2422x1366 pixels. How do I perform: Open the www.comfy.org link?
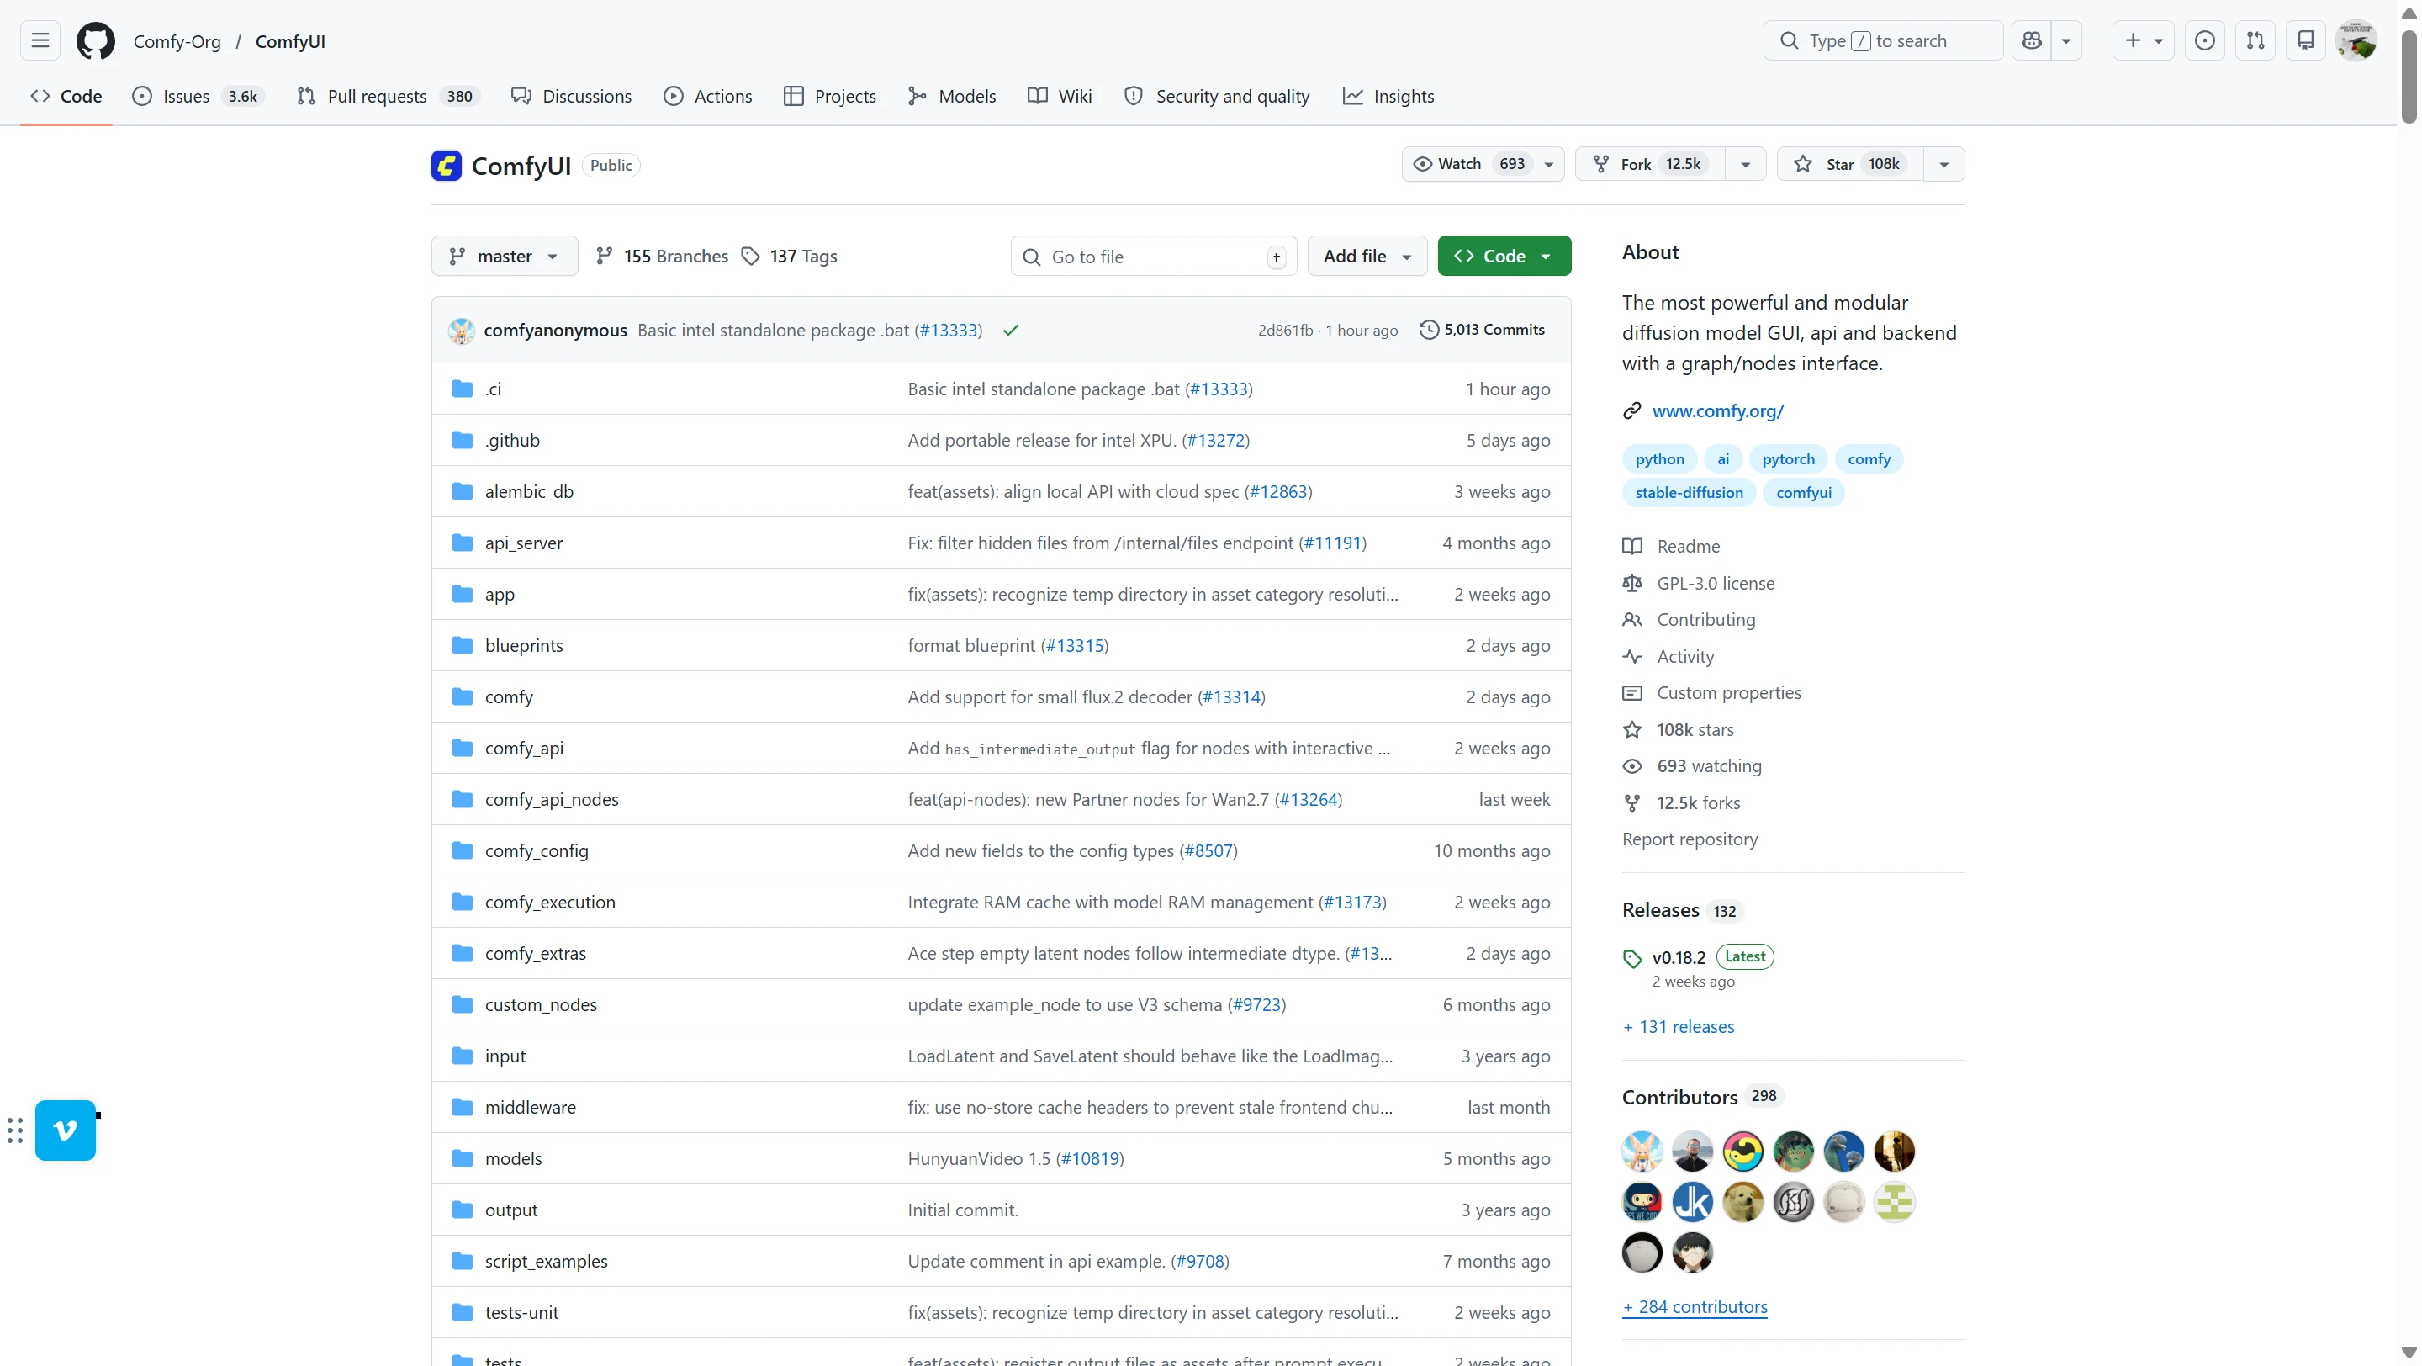(1716, 410)
